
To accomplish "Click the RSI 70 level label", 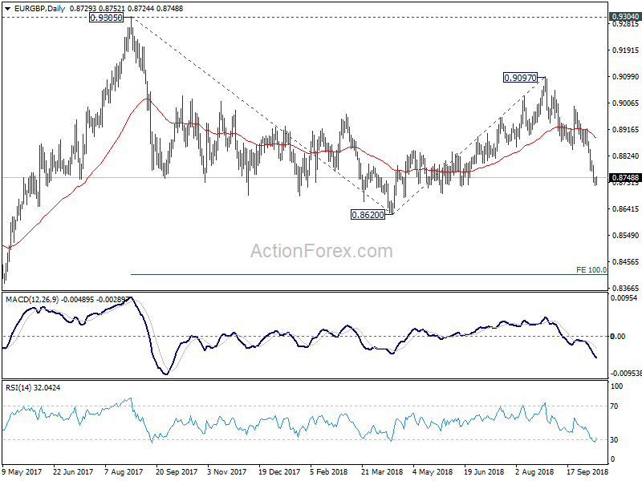I will pos(614,406).
